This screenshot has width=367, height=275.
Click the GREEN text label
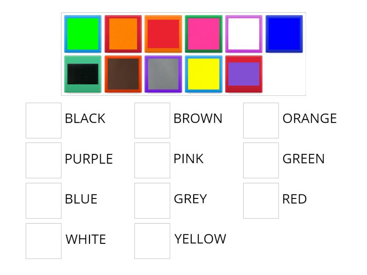[x=303, y=159]
